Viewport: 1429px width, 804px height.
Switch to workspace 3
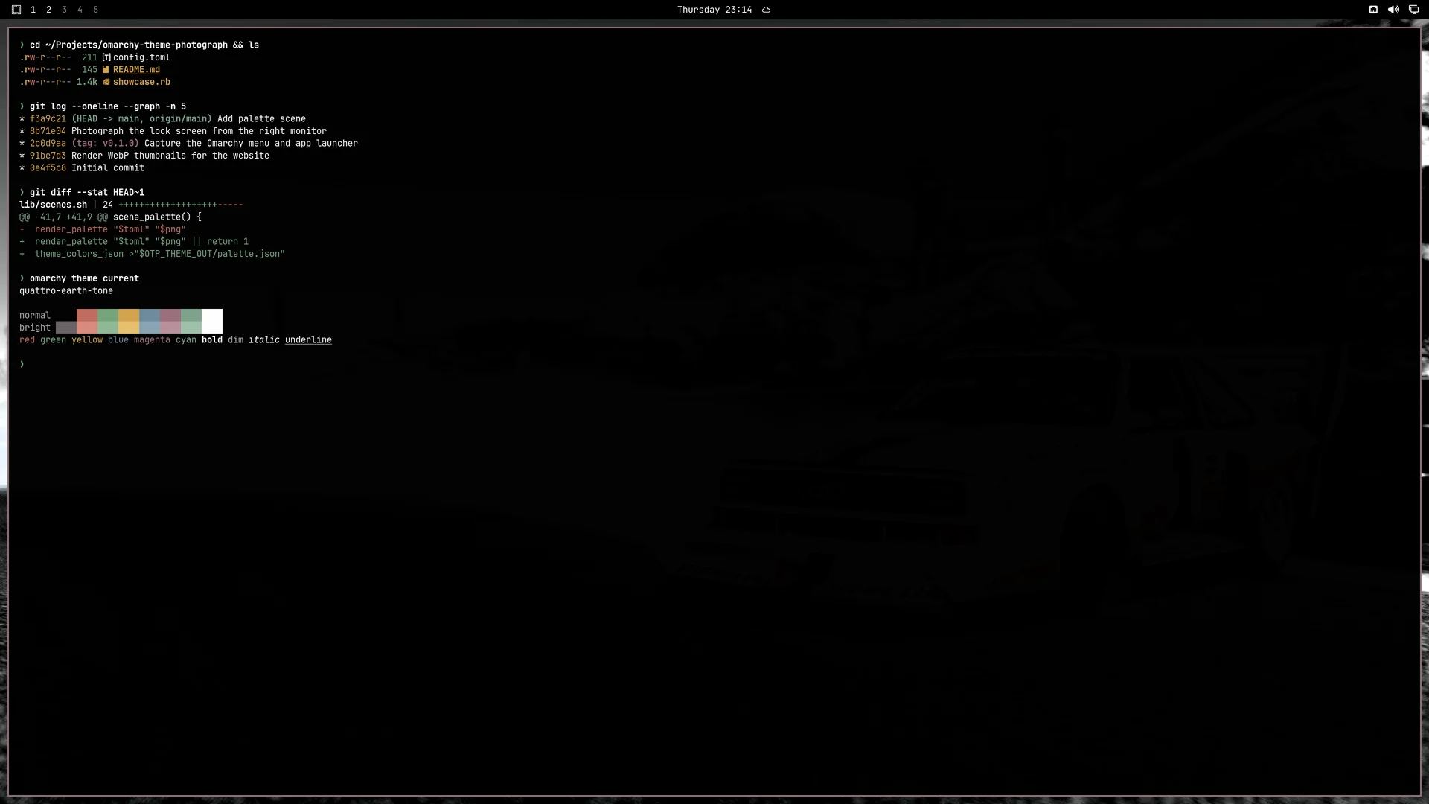coord(64,10)
